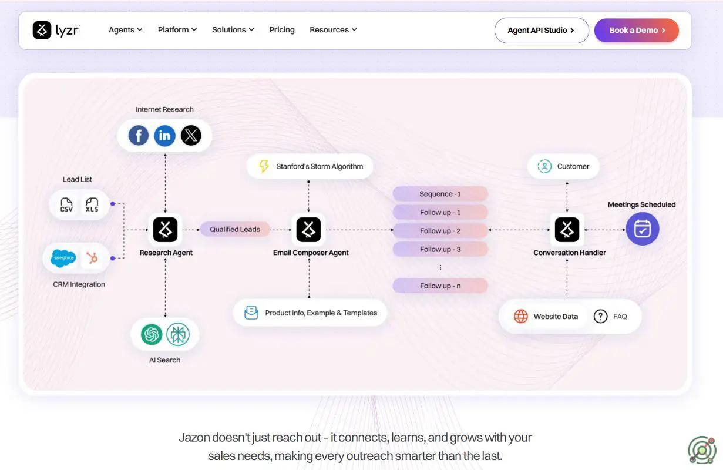
Task: Click the Meetings Scheduled calendar icon
Action: (x=642, y=229)
